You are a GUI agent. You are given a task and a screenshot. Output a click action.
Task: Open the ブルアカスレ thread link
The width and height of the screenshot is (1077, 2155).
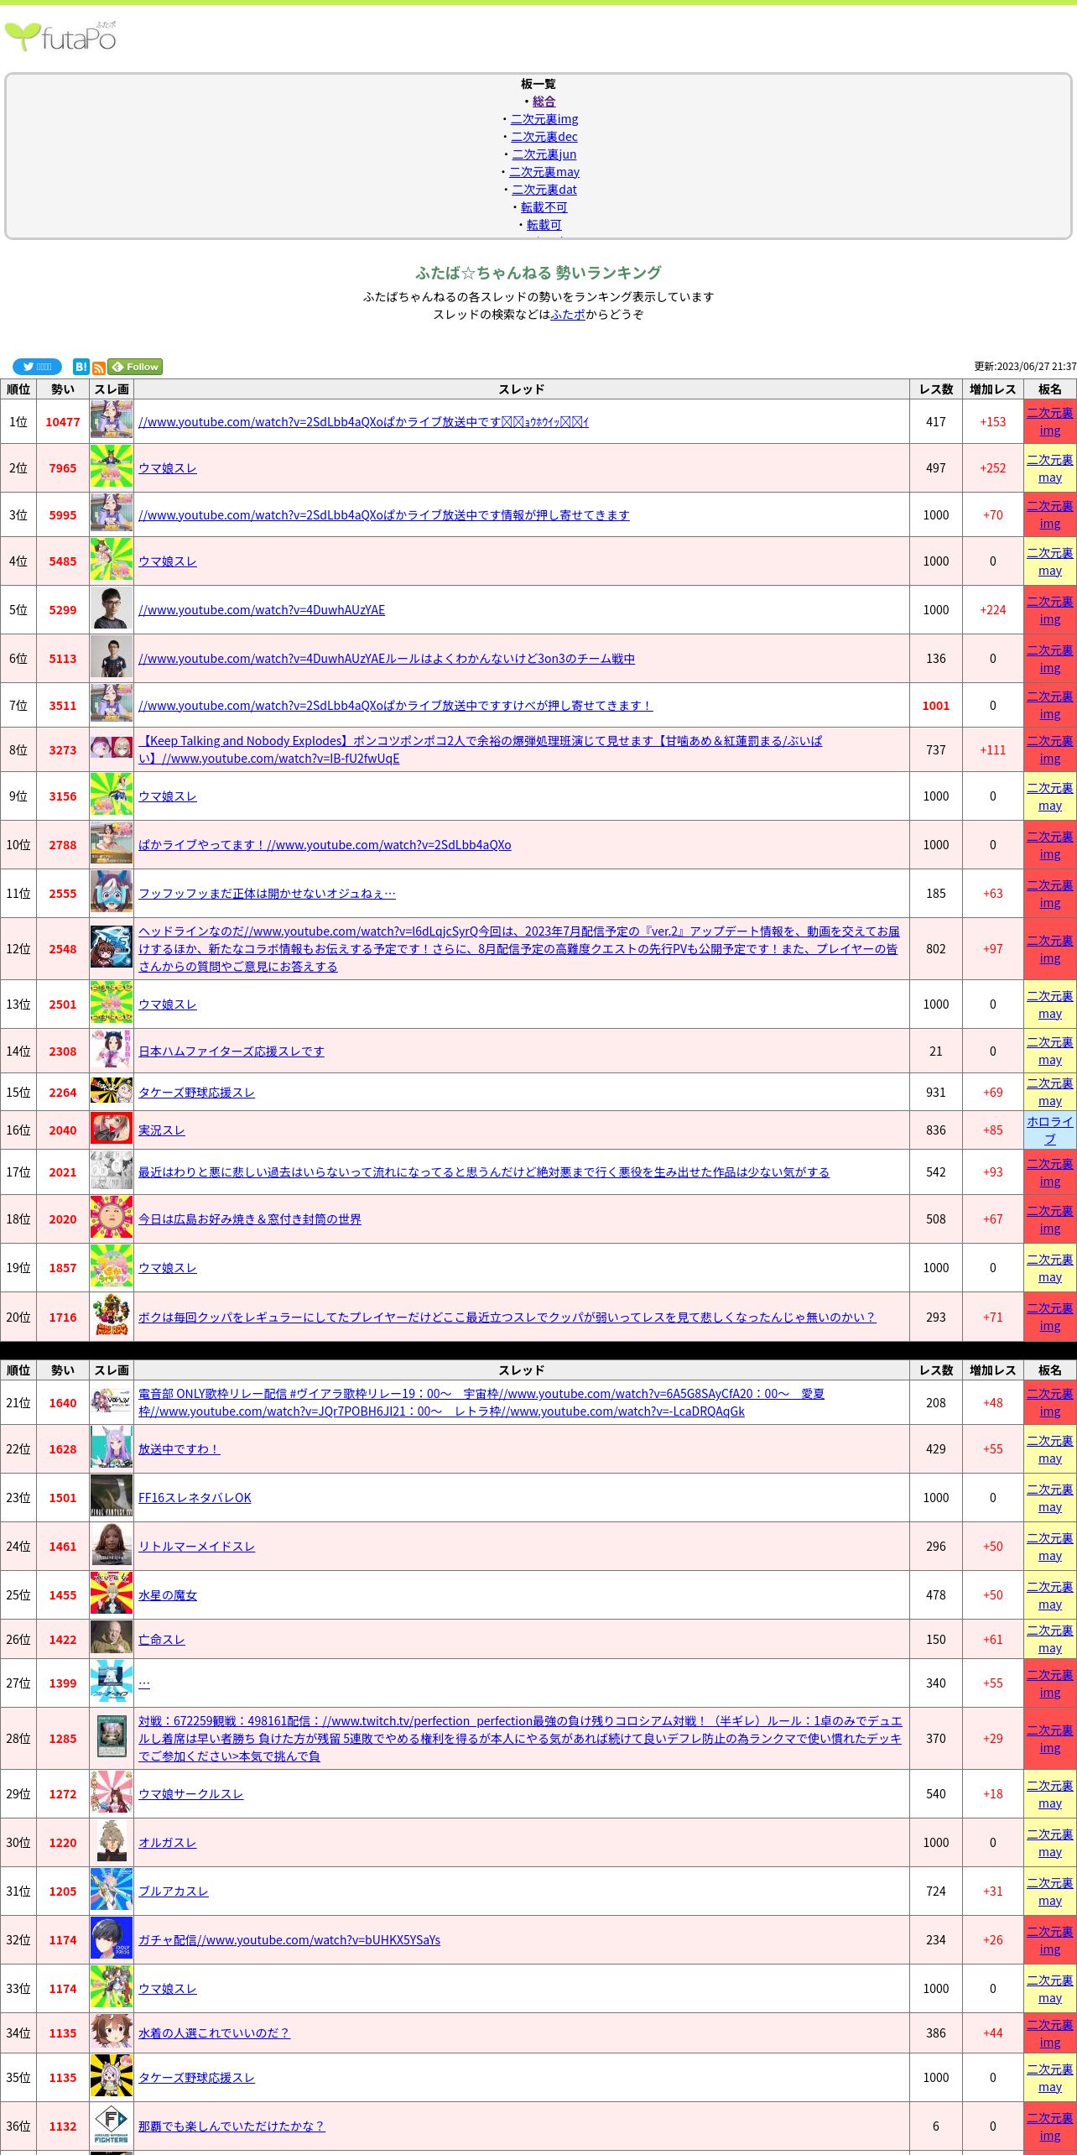coord(174,1891)
